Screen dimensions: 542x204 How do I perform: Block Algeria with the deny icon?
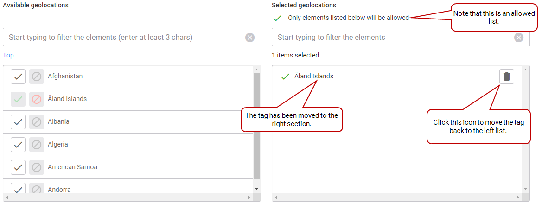coord(37,145)
